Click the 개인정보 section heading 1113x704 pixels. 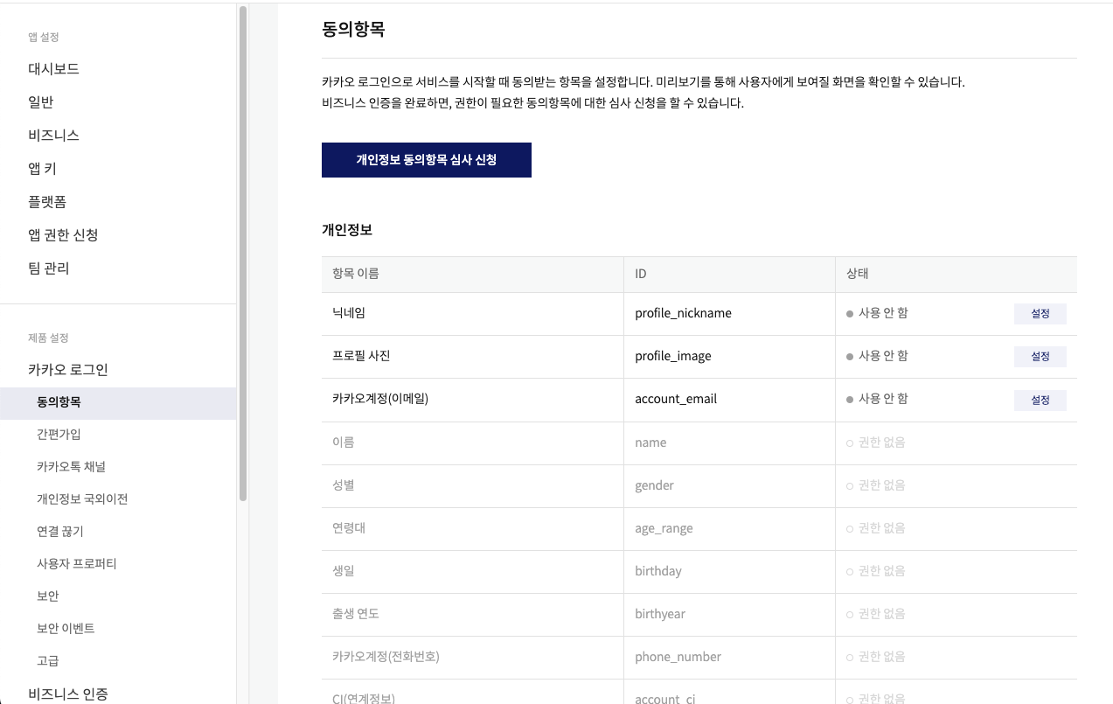[x=347, y=230]
